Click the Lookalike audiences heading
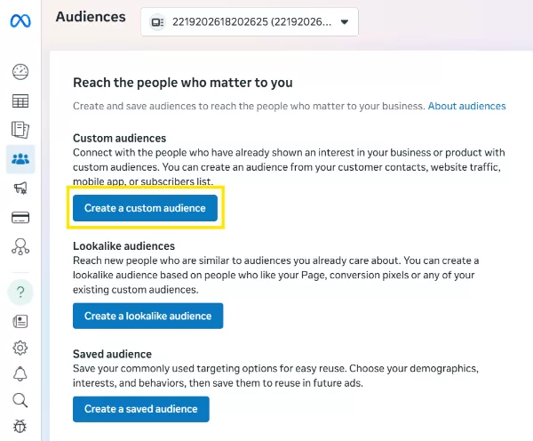This screenshot has width=533, height=441. coord(124,246)
